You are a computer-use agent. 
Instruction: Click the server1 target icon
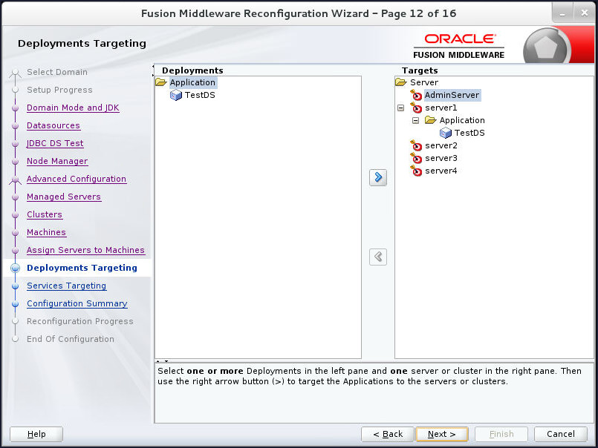click(x=416, y=108)
